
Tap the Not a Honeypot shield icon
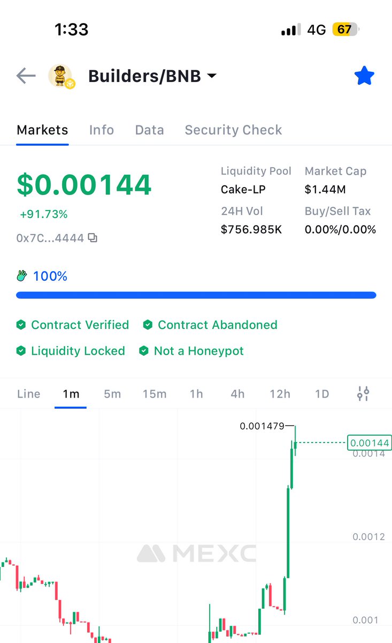(143, 351)
